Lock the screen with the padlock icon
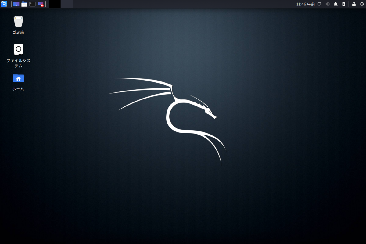The width and height of the screenshot is (366, 244). click(354, 4)
